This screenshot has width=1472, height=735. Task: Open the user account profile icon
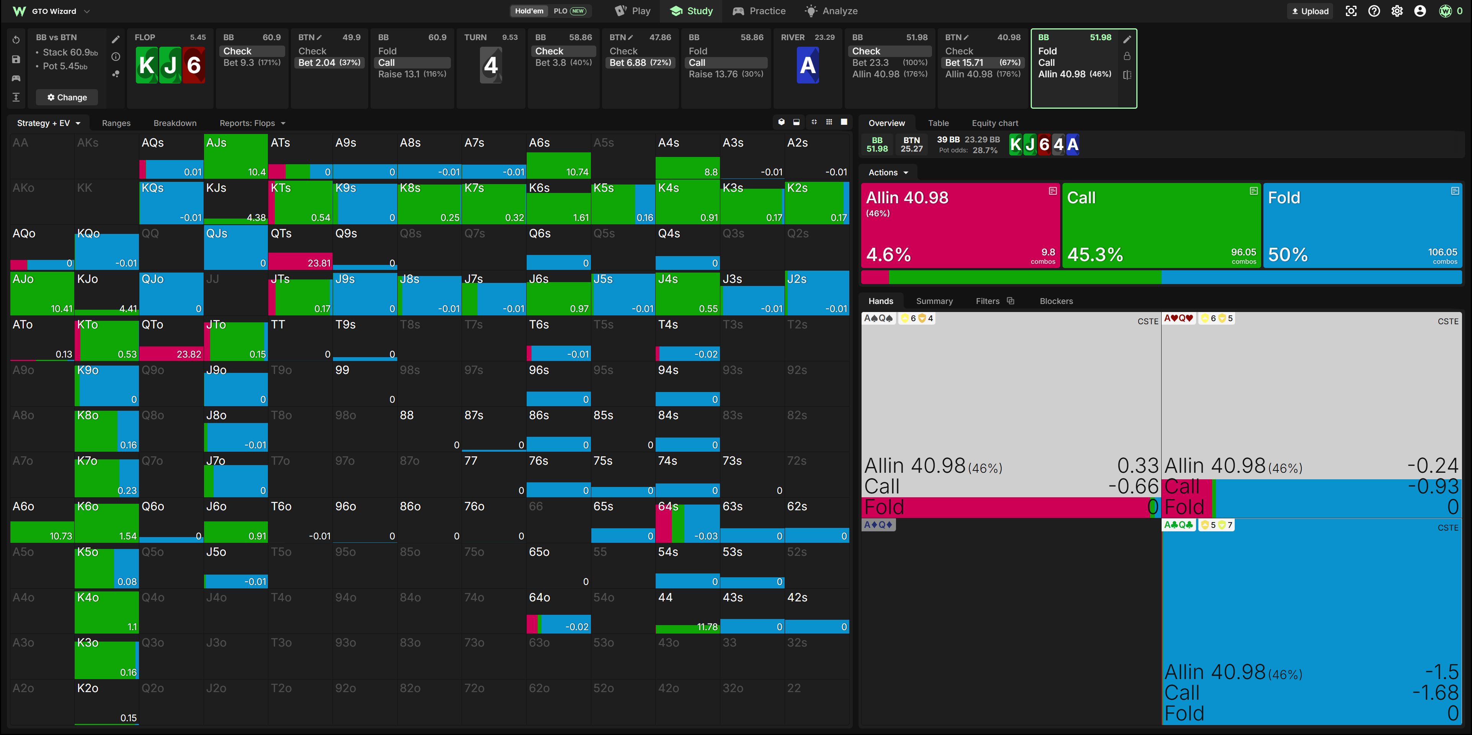click(x=1420, y=11)
